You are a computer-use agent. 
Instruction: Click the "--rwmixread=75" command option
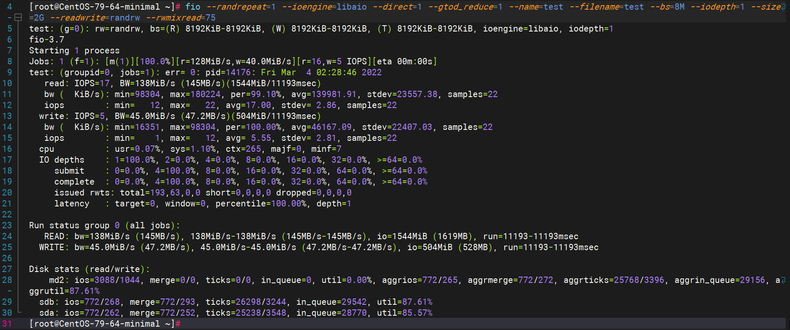click(181, 18)
